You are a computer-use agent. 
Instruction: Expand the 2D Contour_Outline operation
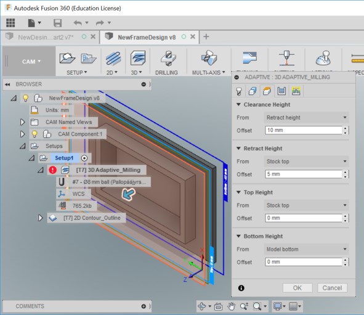point(41,218)
